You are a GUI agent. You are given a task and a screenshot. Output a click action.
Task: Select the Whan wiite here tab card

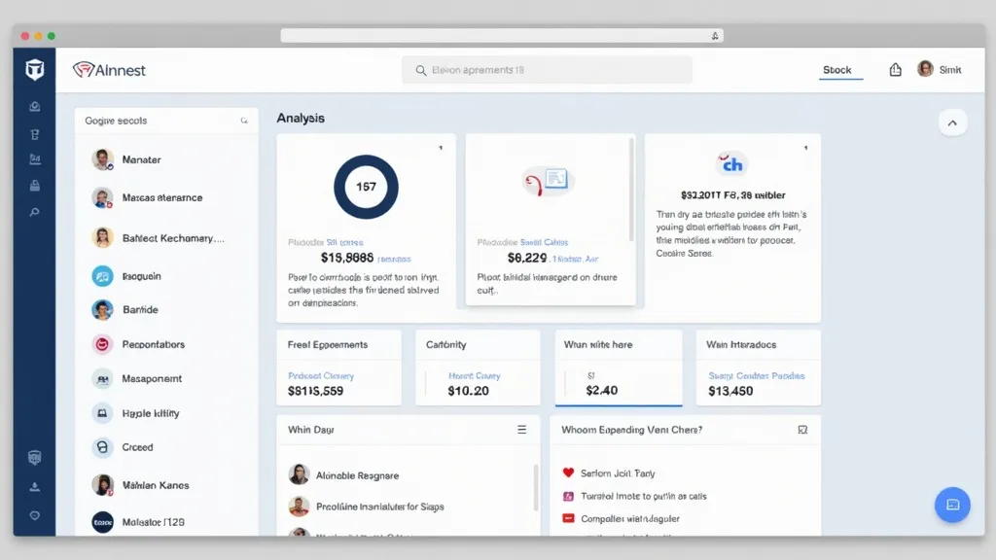tap(618, 367)
